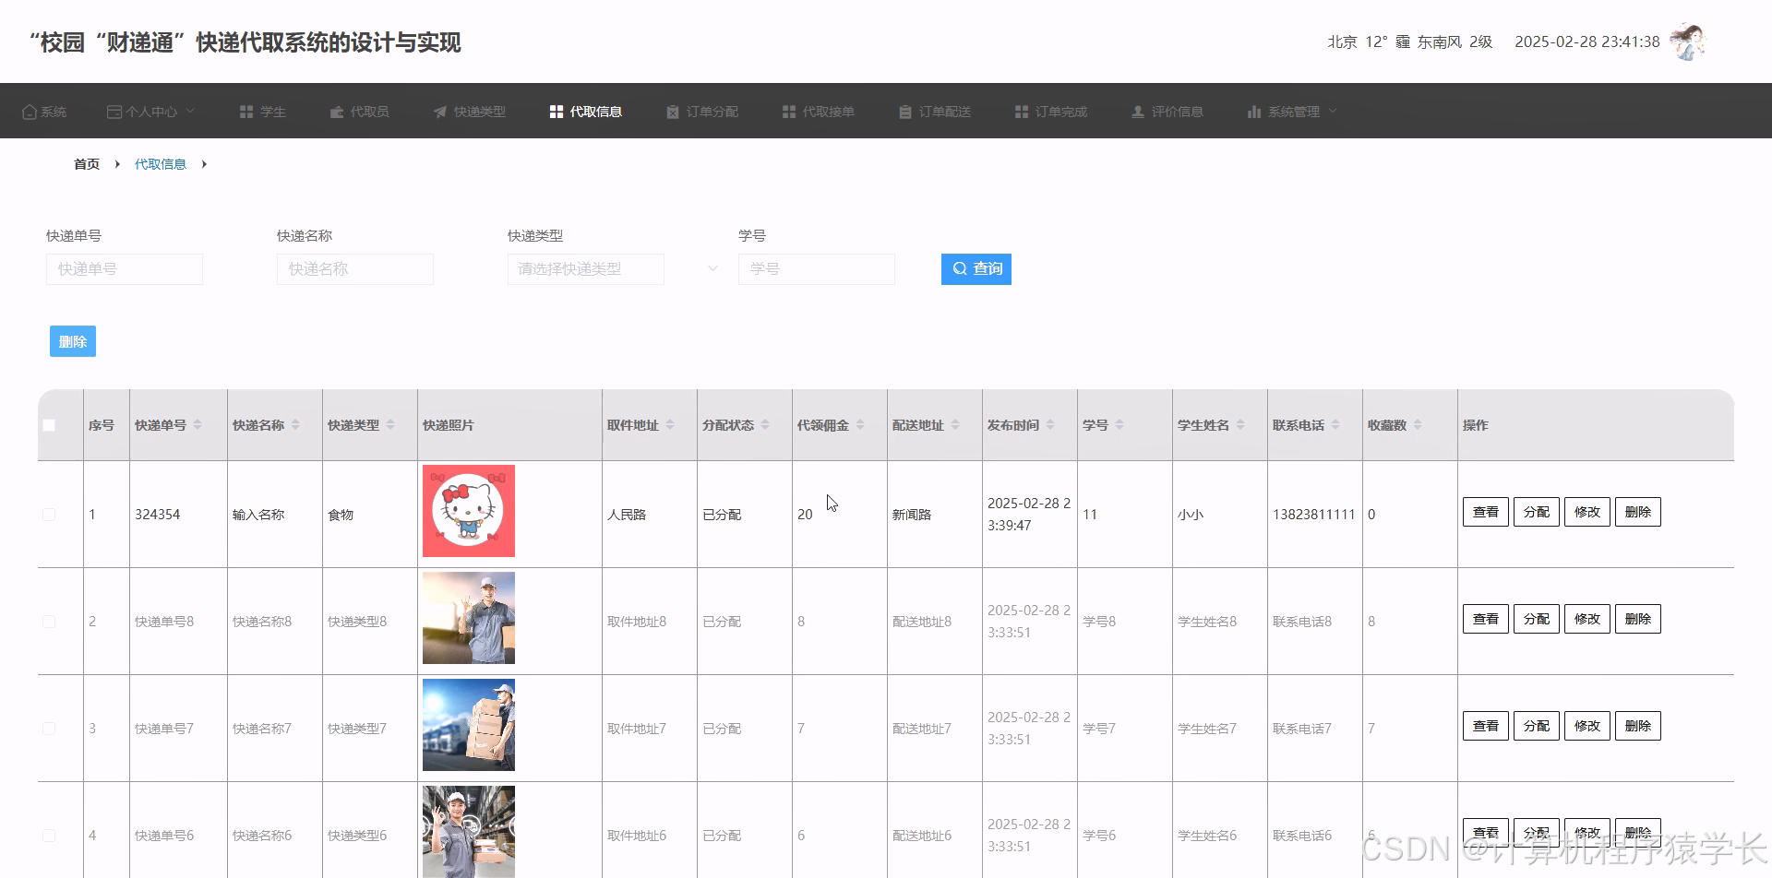Click 首页 in the breadcrumb
1772x878 pixels.
87,164
